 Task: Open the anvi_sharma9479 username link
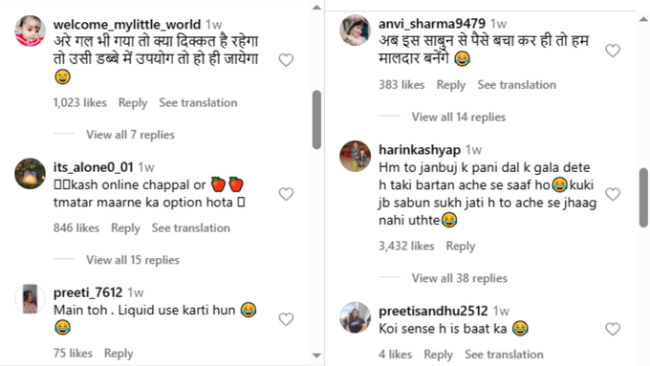pyautogui.click(x=432, y=24)
